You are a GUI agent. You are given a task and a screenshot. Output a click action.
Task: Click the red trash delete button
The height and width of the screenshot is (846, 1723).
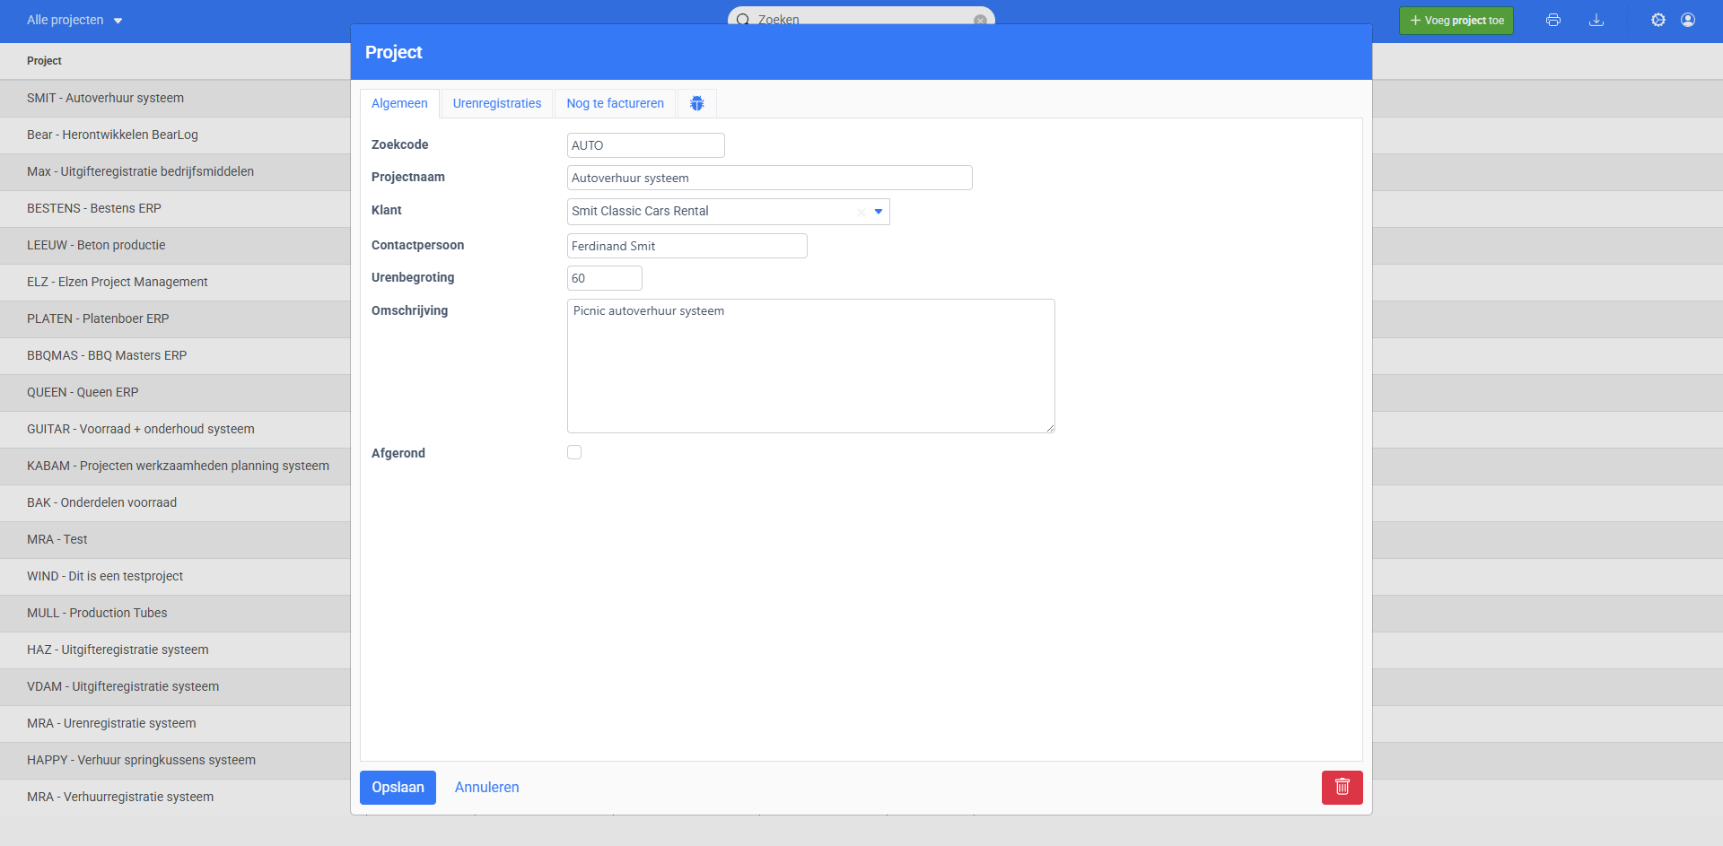click(1342, 787)
